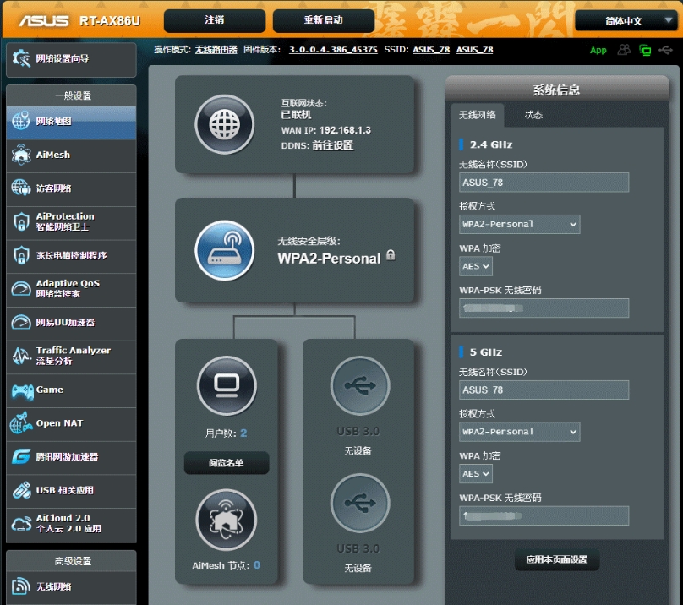Switch to the status (状态) tab
This screenshot has height=605, width=683.
533,115
